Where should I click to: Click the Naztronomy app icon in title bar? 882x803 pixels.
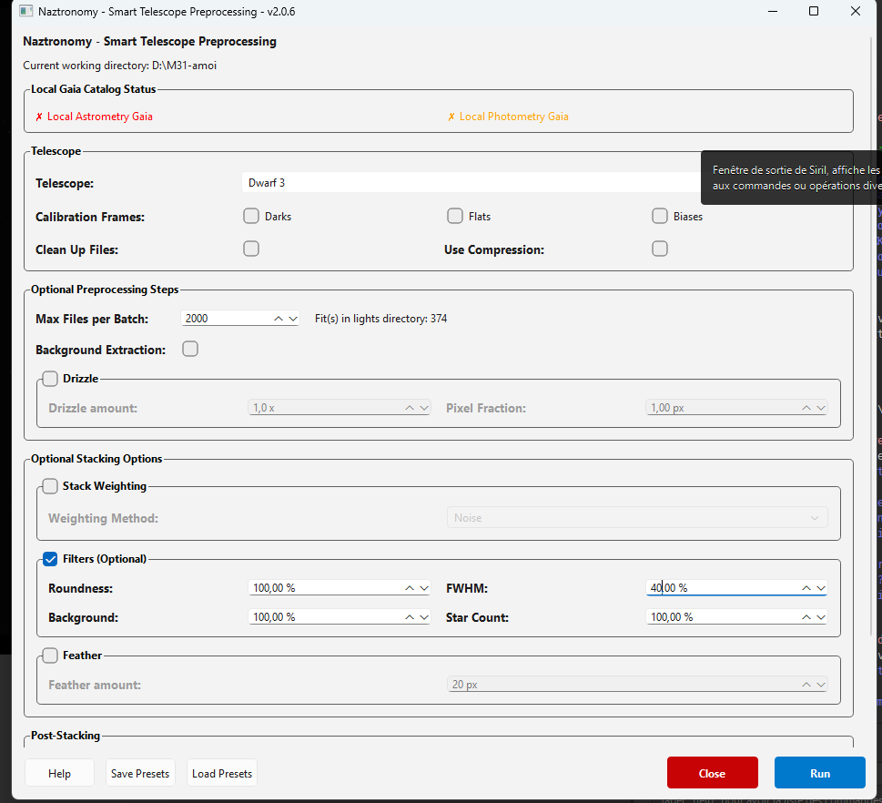[x=25, y=11]
